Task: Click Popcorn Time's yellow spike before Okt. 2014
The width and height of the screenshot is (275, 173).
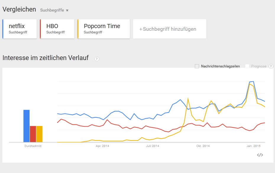Action: coord(188,99)
